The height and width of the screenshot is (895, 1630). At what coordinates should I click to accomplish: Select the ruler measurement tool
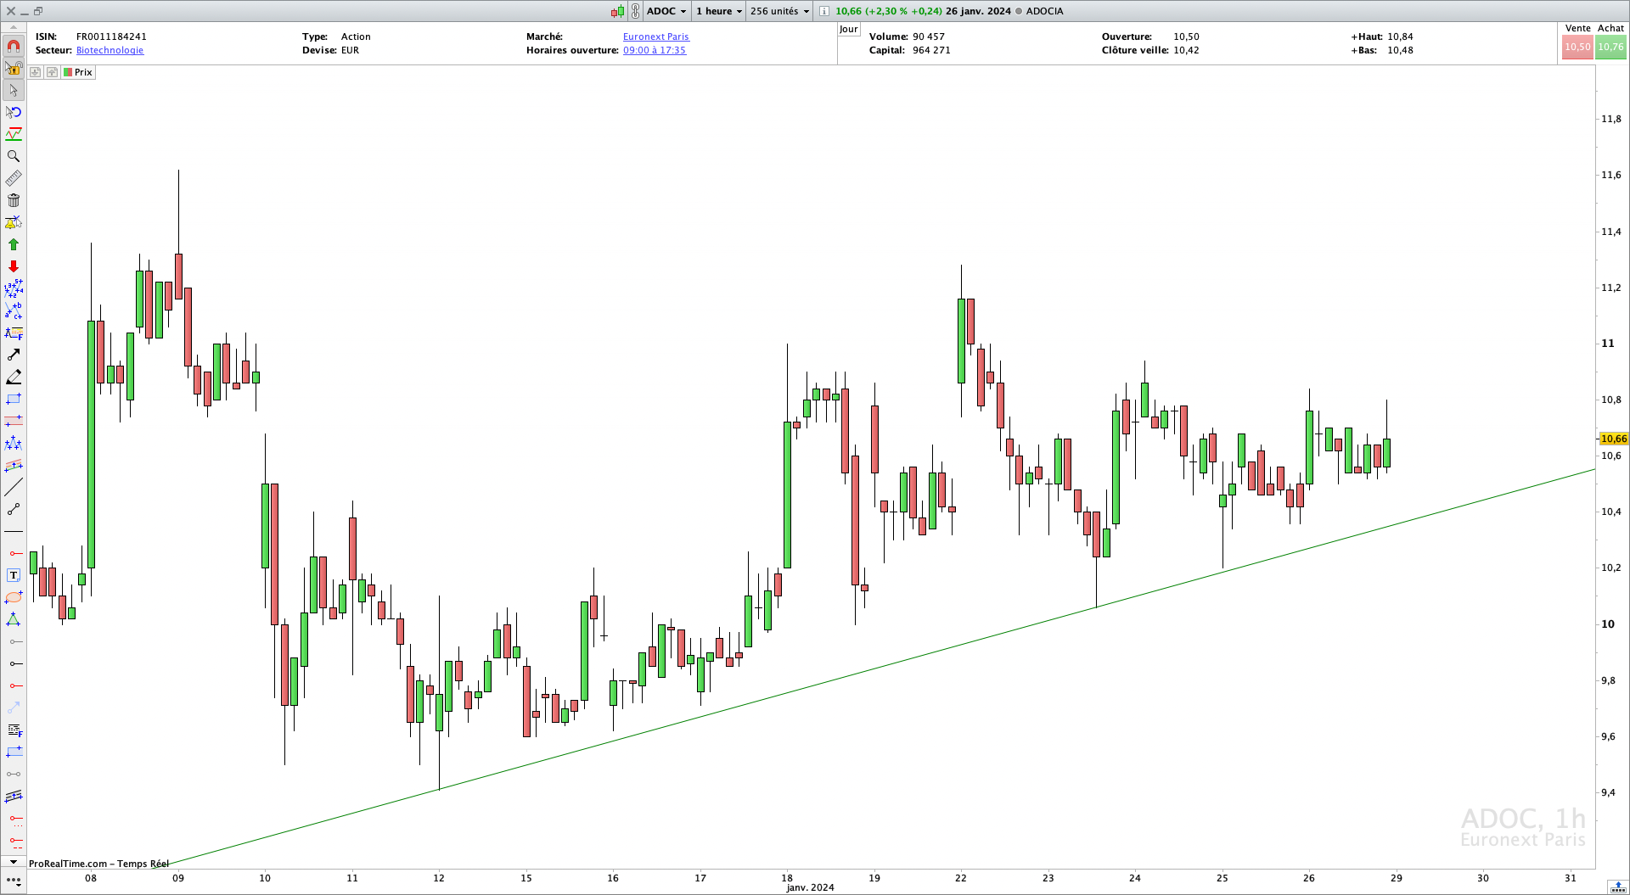[x=14, y=178]
